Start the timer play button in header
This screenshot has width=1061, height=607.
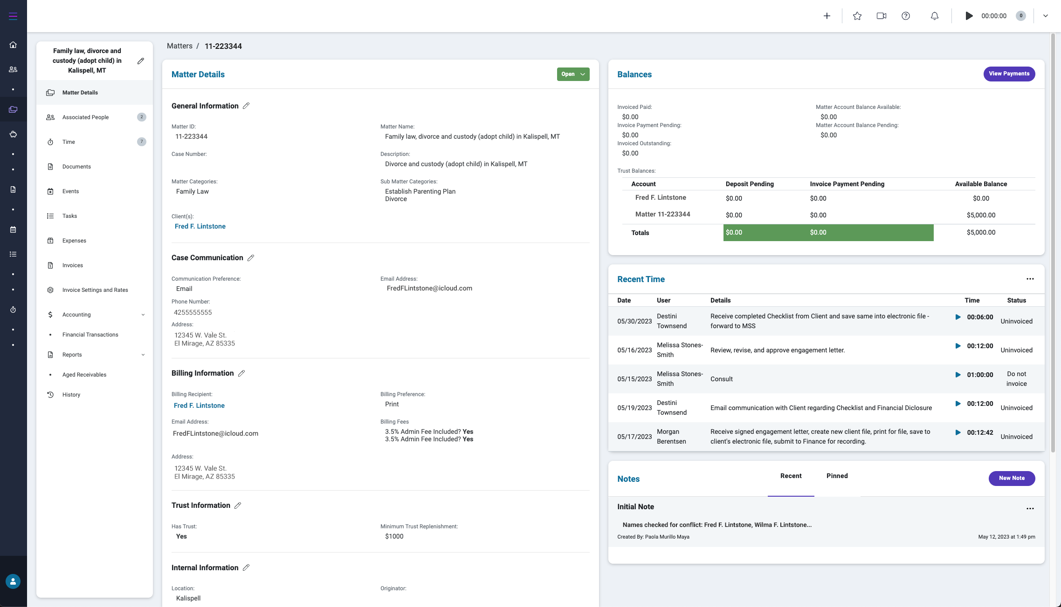969,16
